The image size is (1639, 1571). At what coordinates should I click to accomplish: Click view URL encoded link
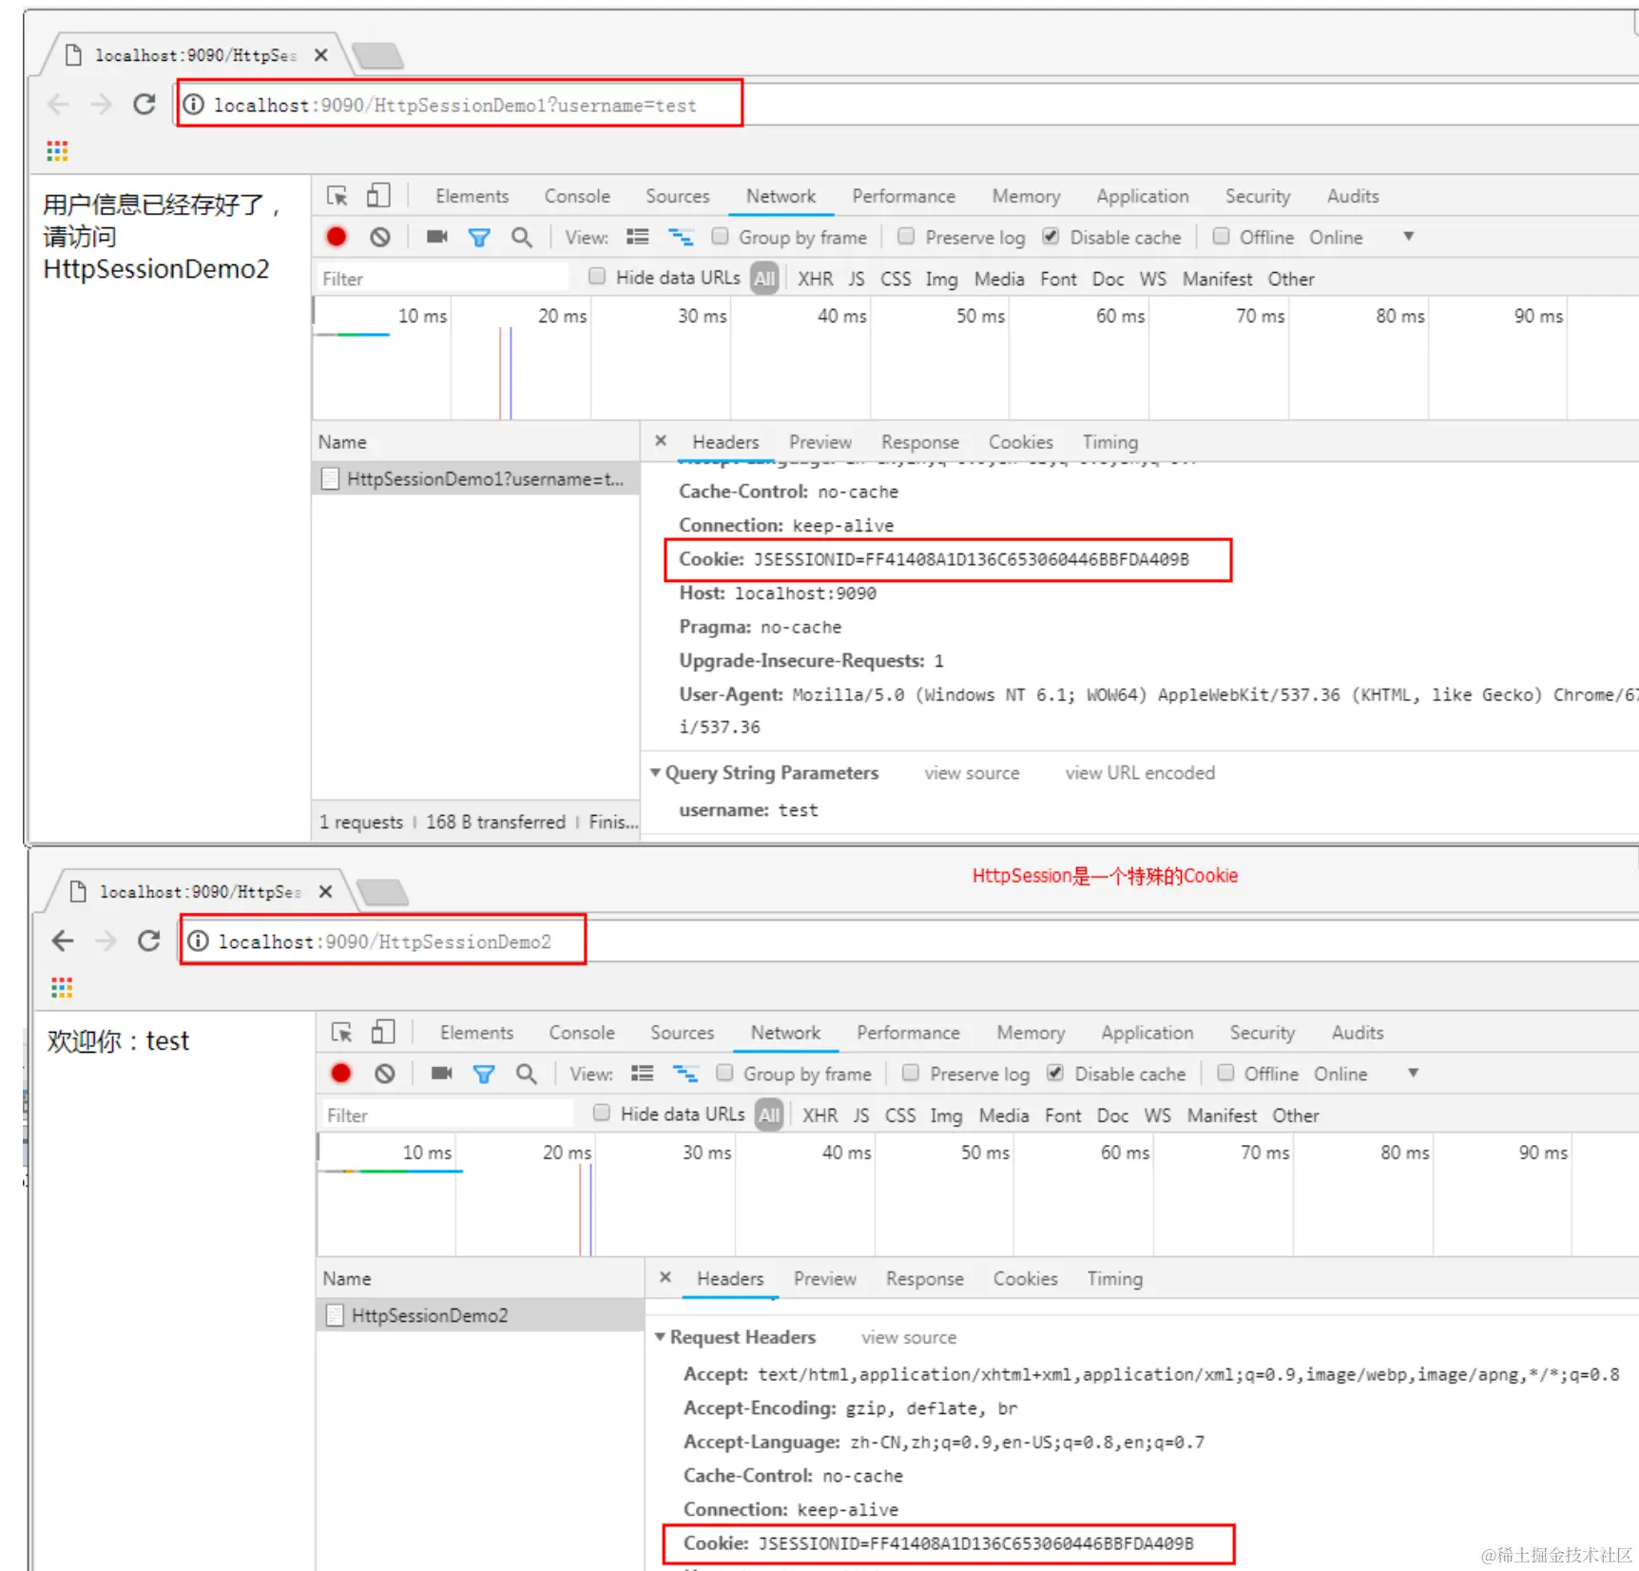pyautogui.click(x=1140, y=773)
